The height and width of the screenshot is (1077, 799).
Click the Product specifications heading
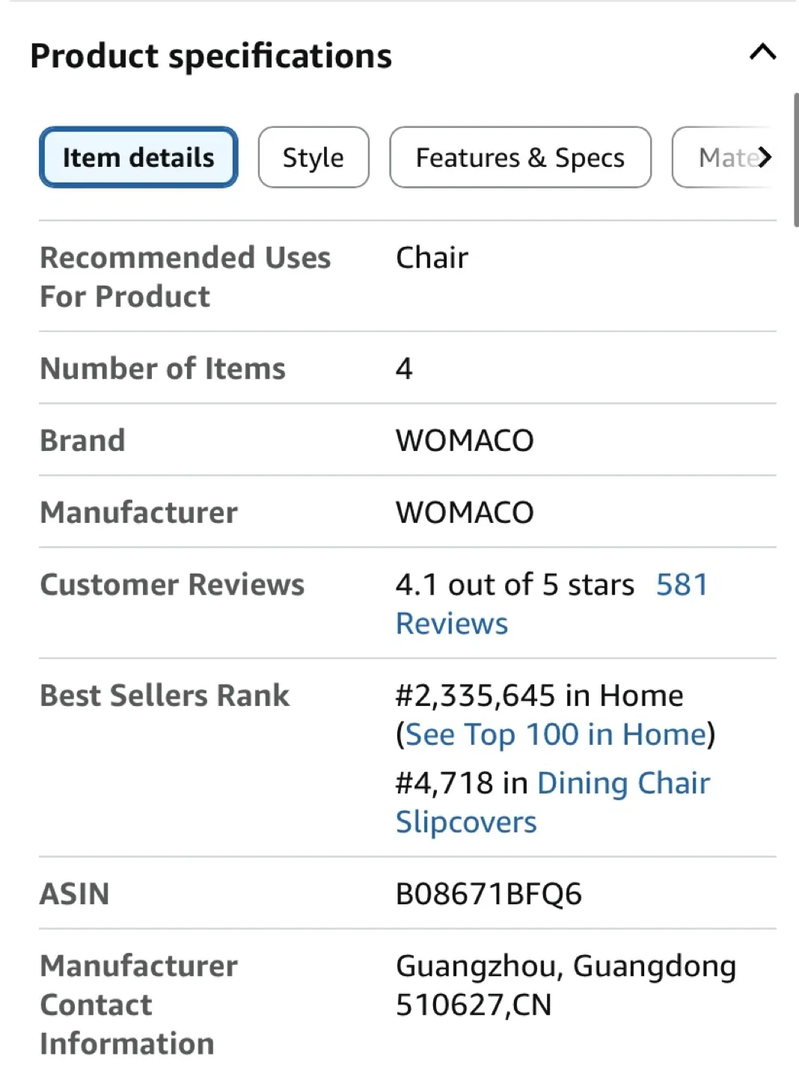click(x=210, y=55)
